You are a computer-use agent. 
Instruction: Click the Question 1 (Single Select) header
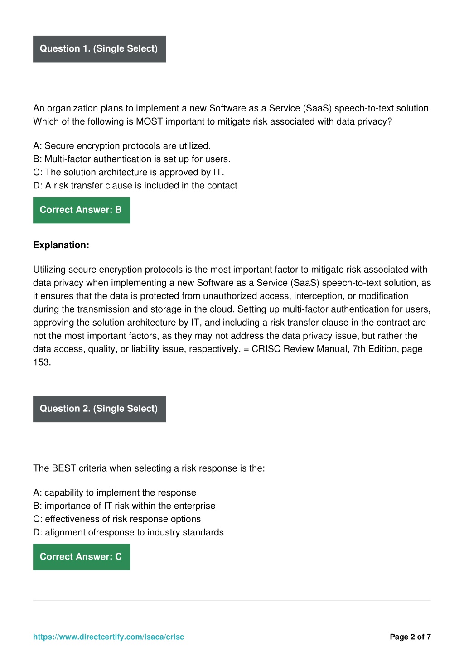99,49
